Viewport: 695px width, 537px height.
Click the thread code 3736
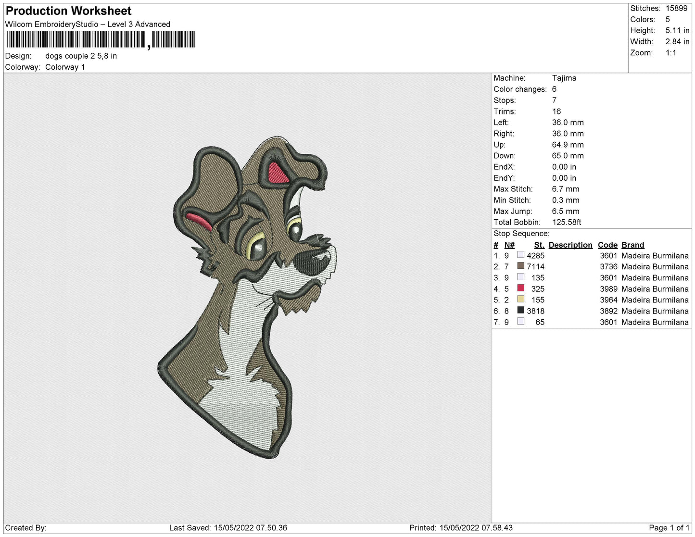coord(608,266)
